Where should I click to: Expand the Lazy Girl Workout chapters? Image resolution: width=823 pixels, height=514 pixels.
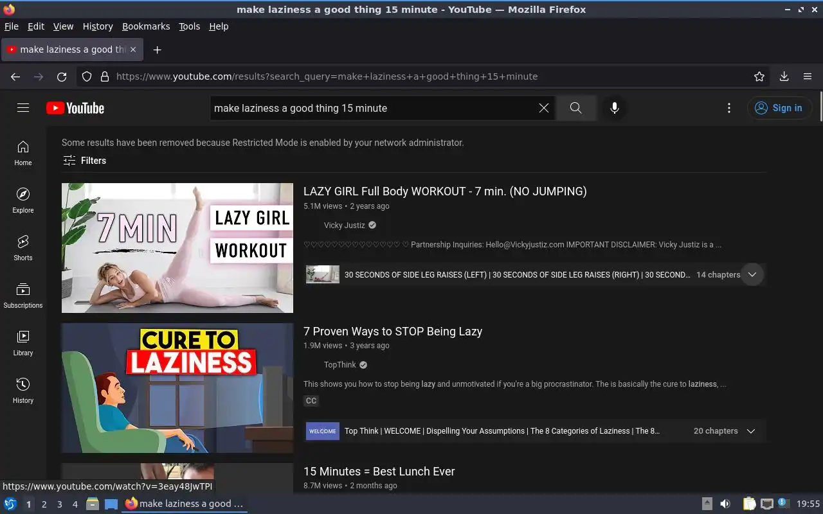click(752, 274)
